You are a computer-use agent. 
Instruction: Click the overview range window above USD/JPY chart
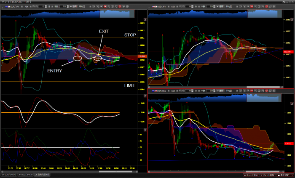point(265,14)
